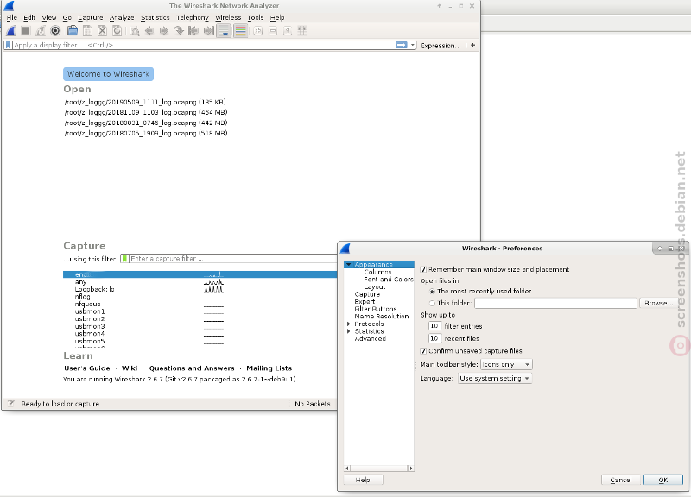
Task: Click Browse... button for folder
Action: tap(659, 303)
